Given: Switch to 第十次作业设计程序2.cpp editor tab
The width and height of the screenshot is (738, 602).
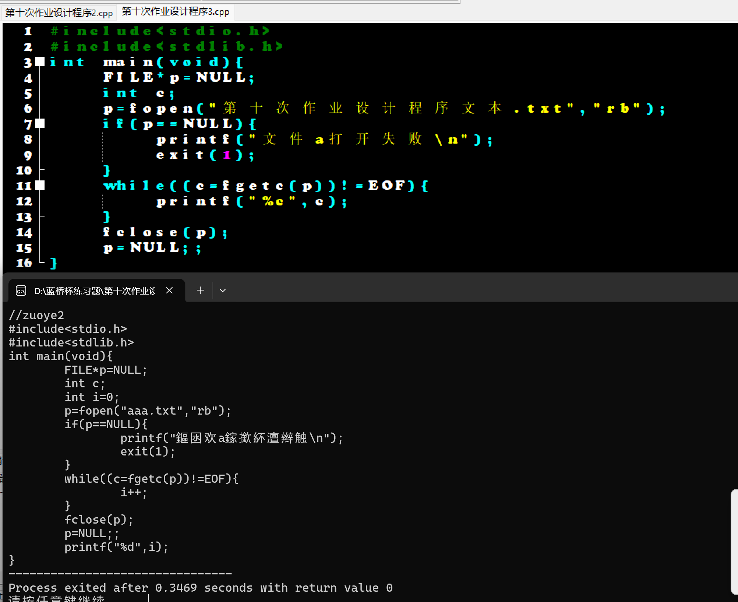Looking at the screenshot, I should pyautogui.click(x=59, y=13).
